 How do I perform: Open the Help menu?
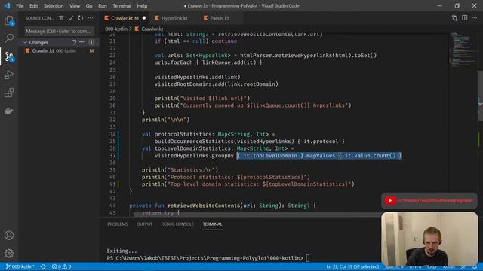tap(142, 6)
